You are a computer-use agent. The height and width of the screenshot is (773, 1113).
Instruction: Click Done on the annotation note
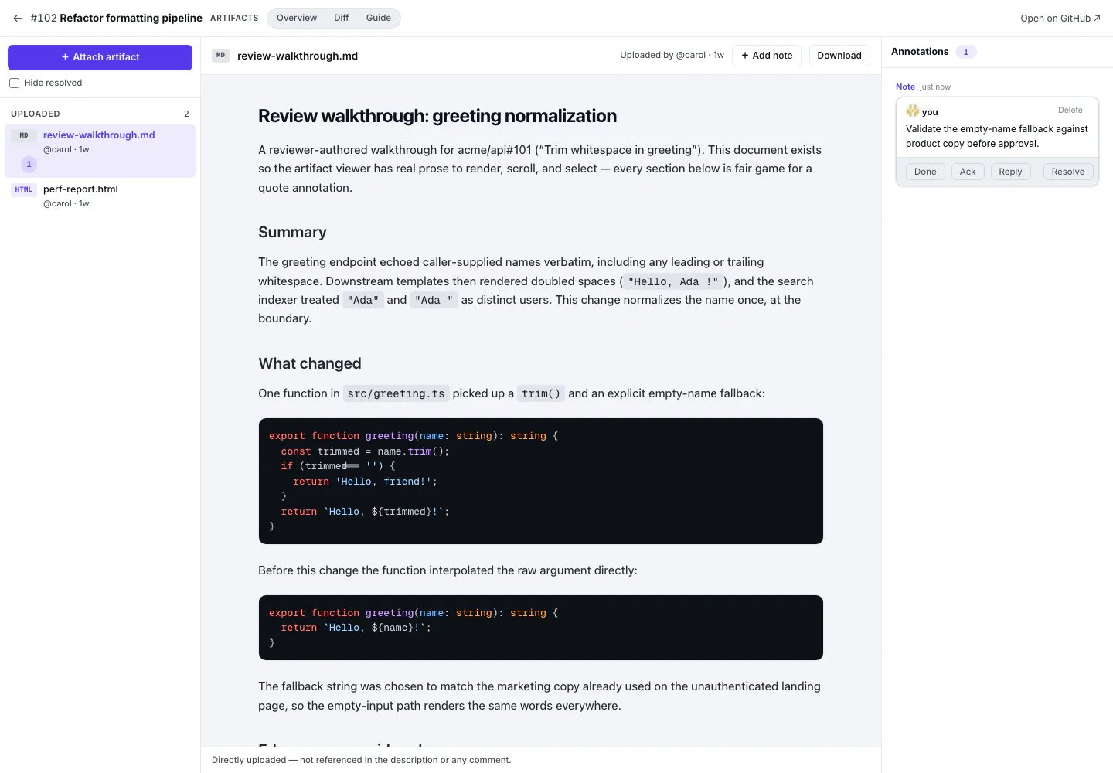click(x=925, y=172)
